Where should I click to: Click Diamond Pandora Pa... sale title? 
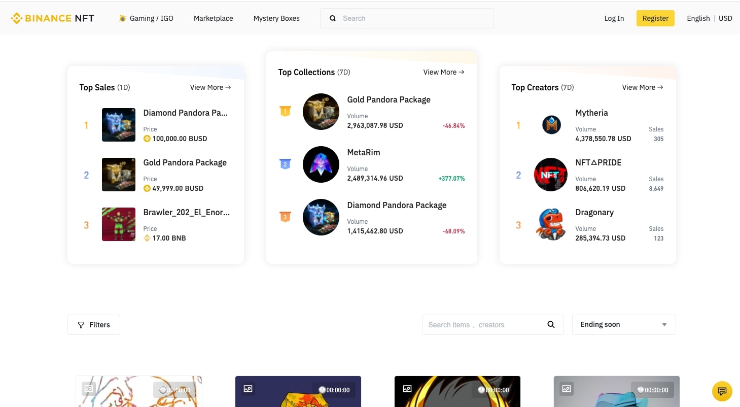tap(186, 113)
